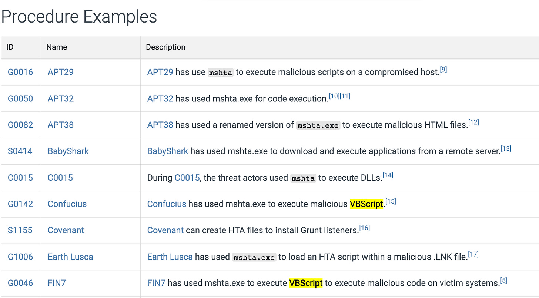Open the G0082 ID link

pyautogui.click(x=20, y=125)
